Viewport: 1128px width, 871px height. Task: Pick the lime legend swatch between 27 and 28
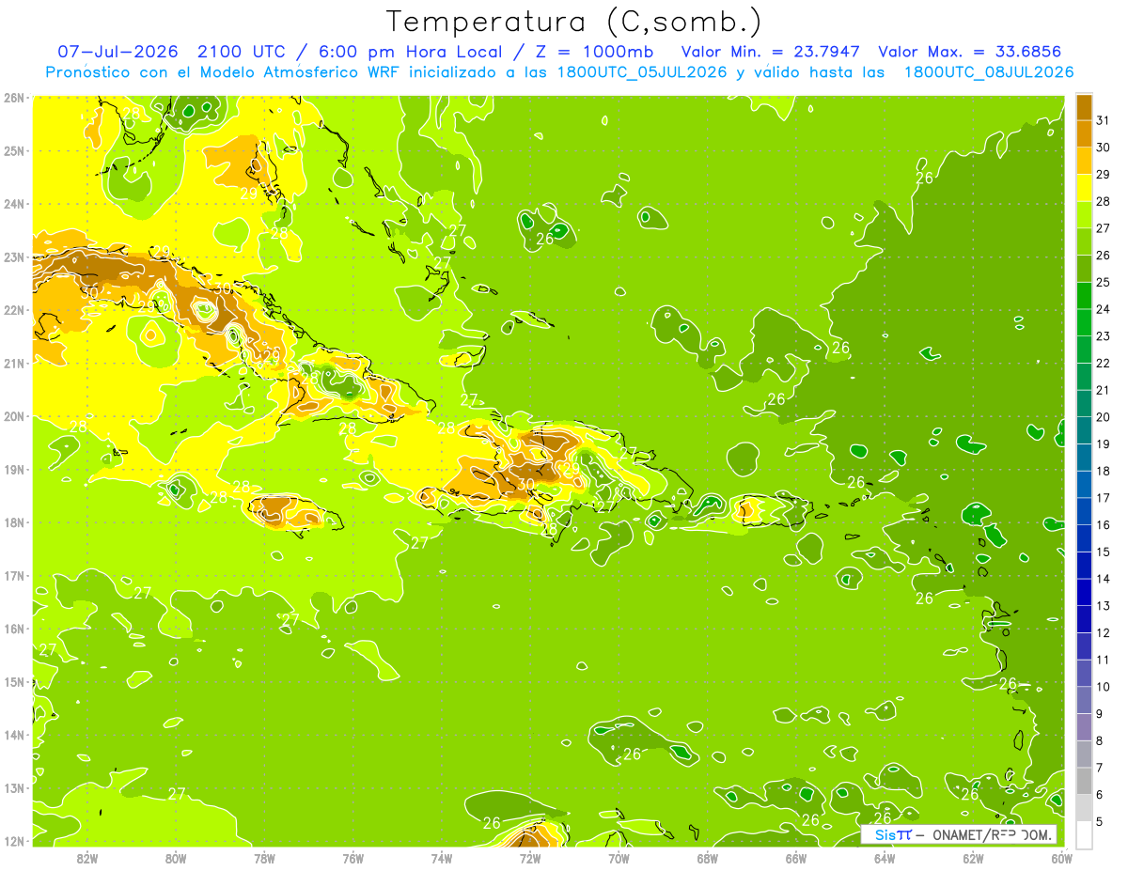click(1084, 214)
